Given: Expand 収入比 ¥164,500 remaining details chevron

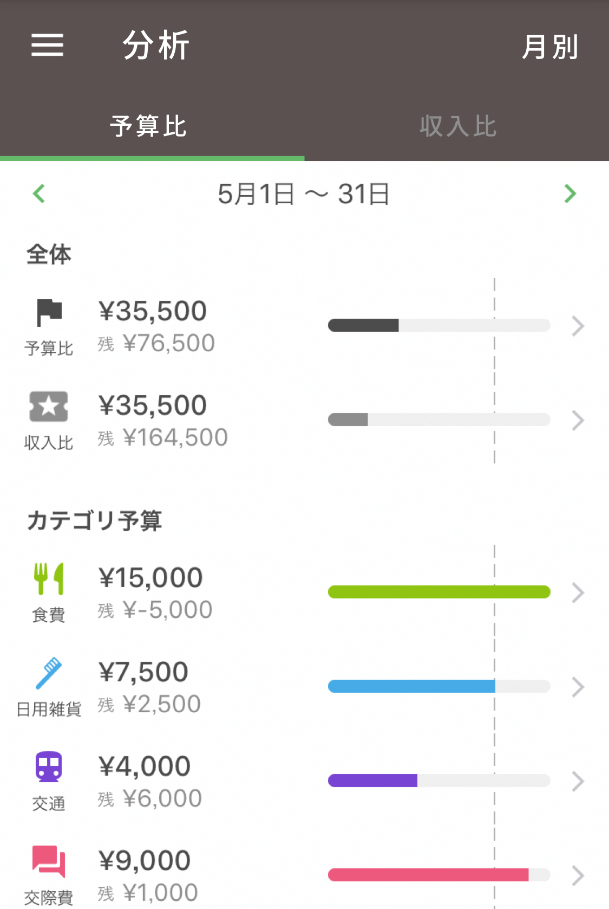Looking at the screenshot, I should click(x=578, y=420).
